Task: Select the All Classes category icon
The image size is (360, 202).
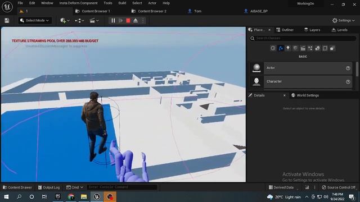Action: pos(332,48)
